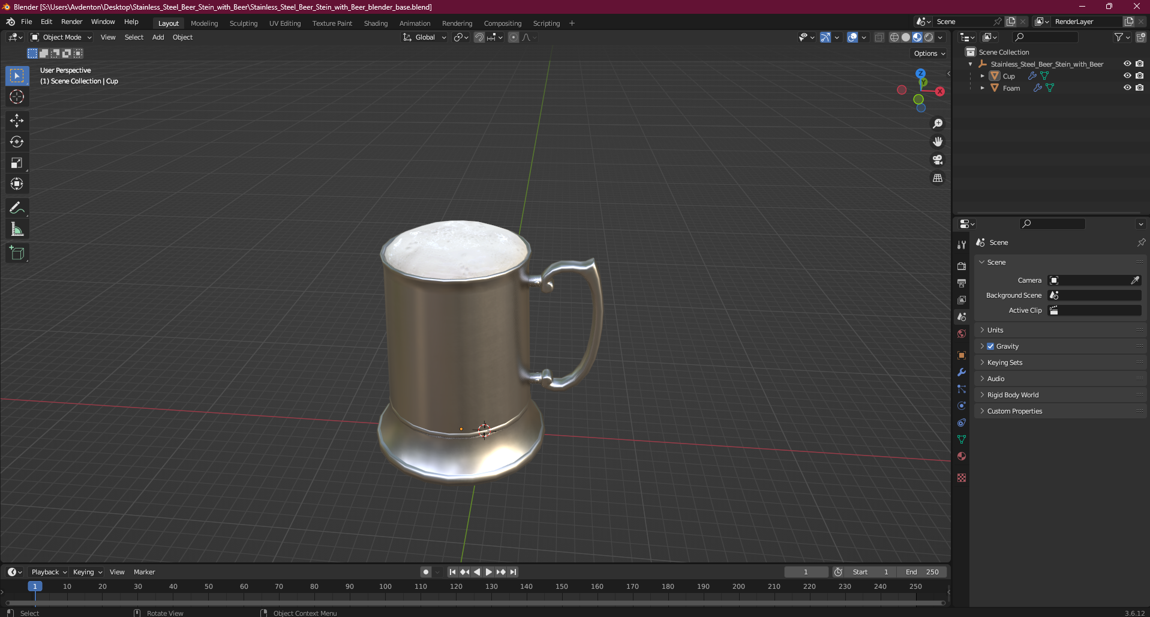Switch to the UV Editing workspace tab
The width and height of the screenshot is (1150, 617).
[285, 23]
